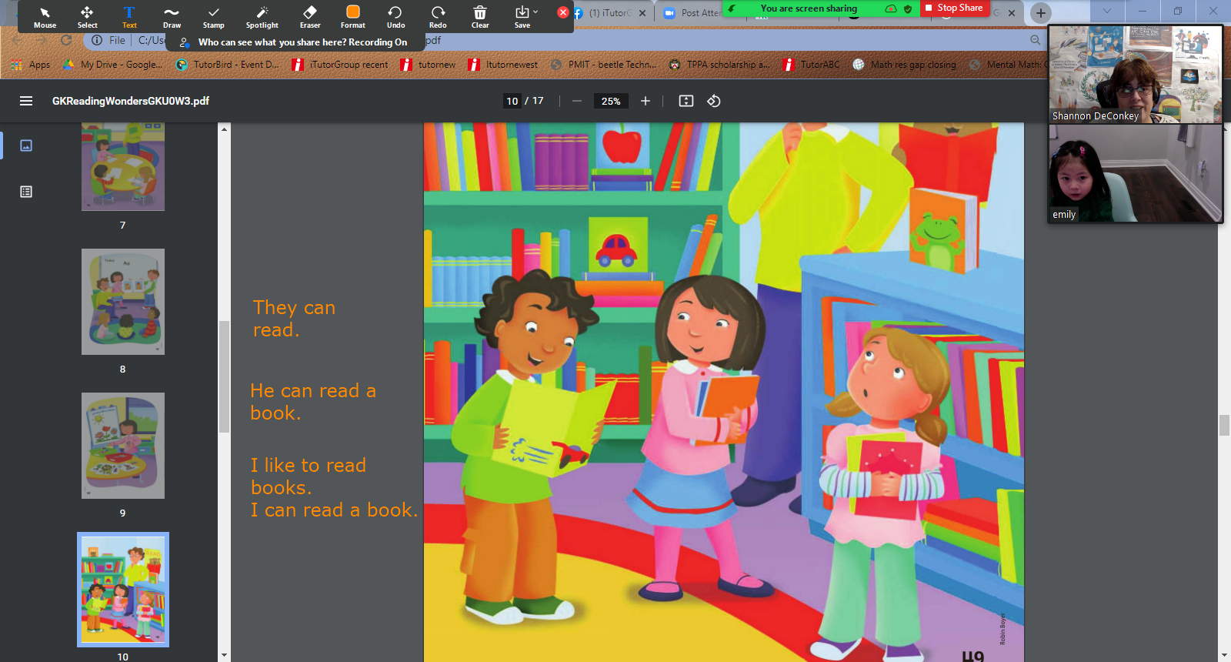This screenshot has height=662, width=1231.
Task: Click thumbnail panel scrollbar up arrow
Action: tap(224, 129)
